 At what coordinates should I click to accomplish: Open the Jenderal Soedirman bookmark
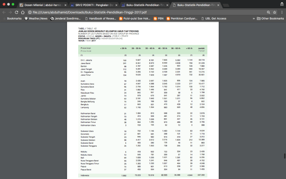point(65,18)
